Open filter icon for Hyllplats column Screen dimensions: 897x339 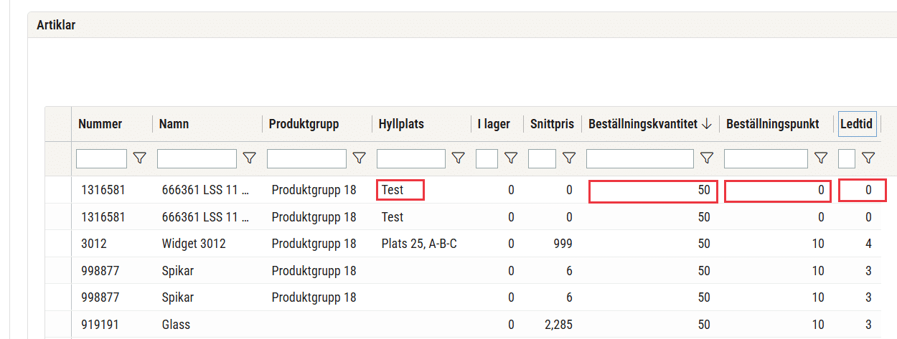pos(458,158)
